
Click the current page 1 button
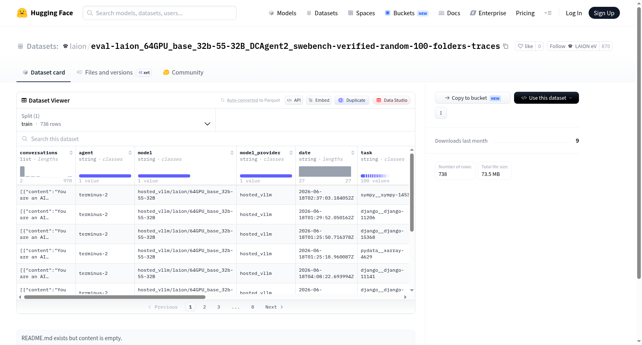pyautogui.click(x=191, y=307)
